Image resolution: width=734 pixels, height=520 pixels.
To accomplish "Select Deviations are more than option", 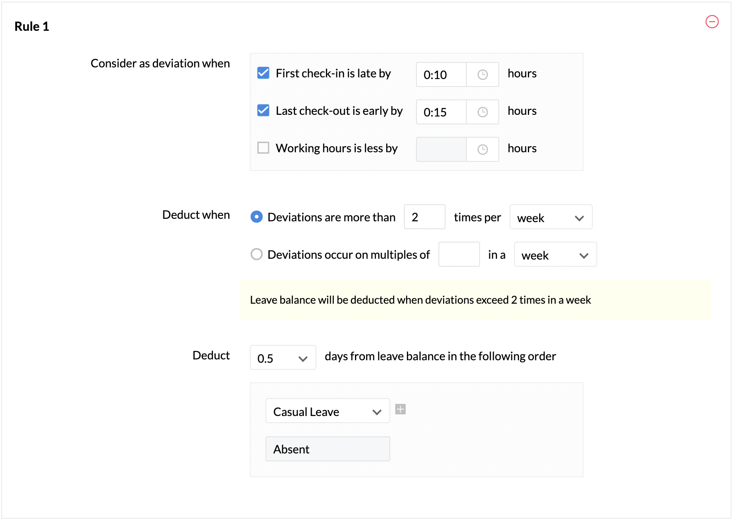I will [x=256, y=217].
